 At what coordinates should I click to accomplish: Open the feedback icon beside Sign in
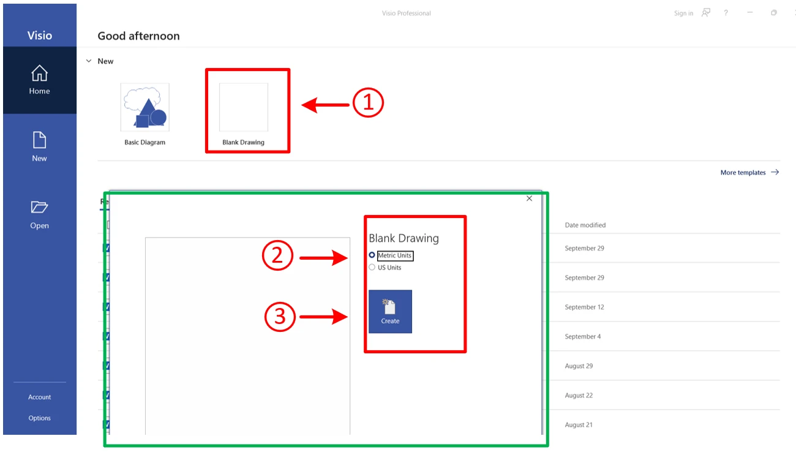click(706, 13)
